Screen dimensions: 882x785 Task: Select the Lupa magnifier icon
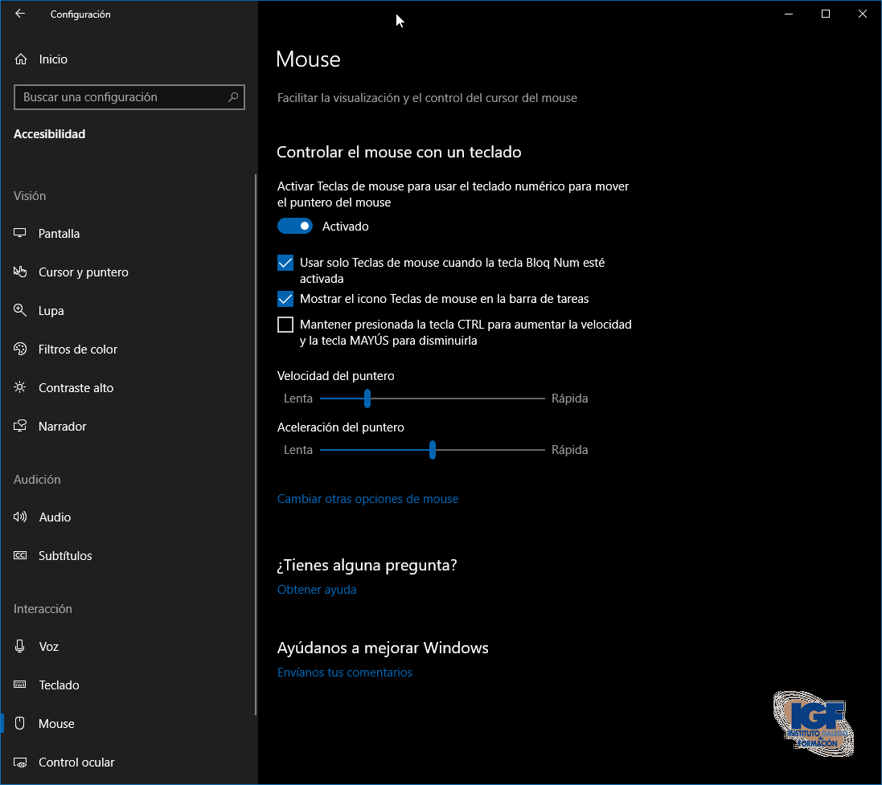point(21,311)
